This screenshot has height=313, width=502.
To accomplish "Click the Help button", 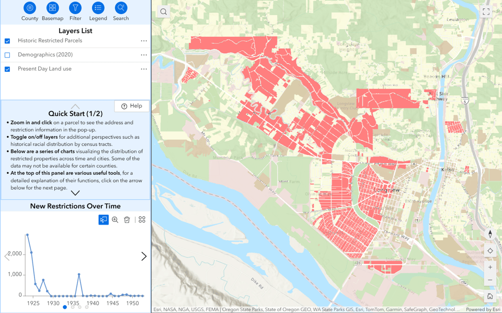I will pos(132,106).
